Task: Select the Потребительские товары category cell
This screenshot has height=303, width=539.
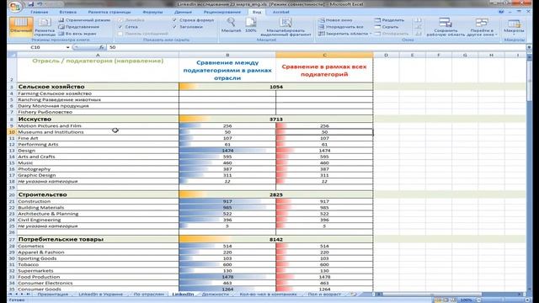Action: (x=98, y=239)
